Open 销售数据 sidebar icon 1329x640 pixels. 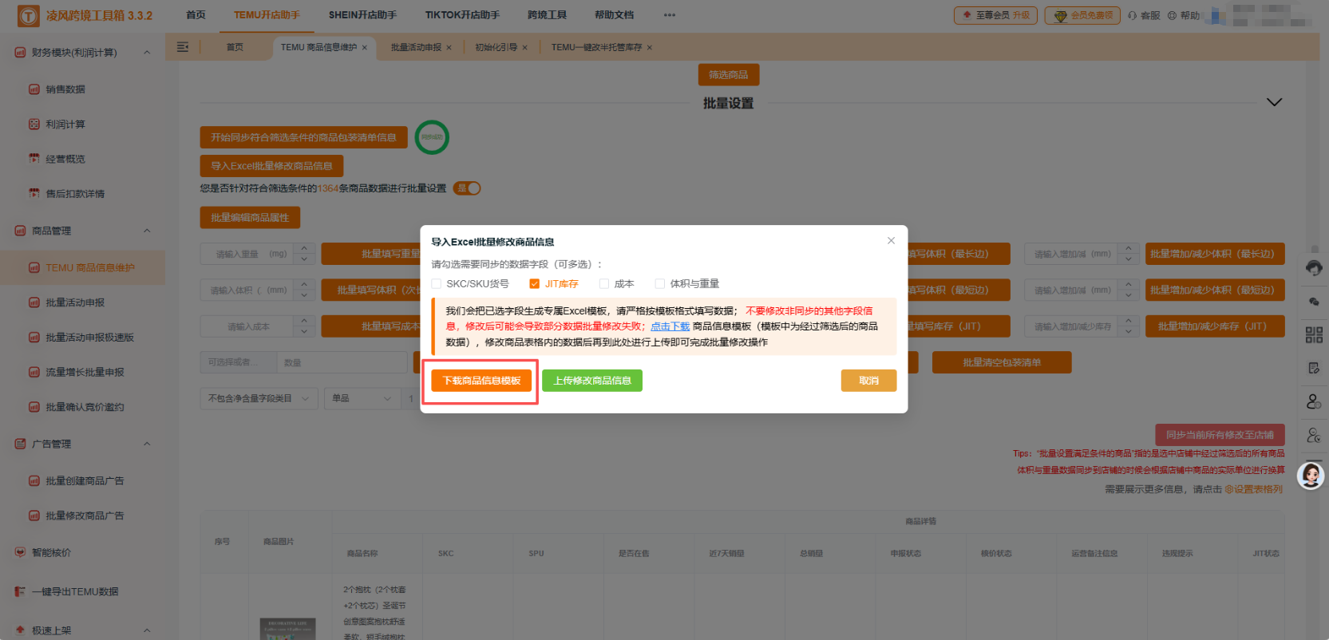(34, 89)
